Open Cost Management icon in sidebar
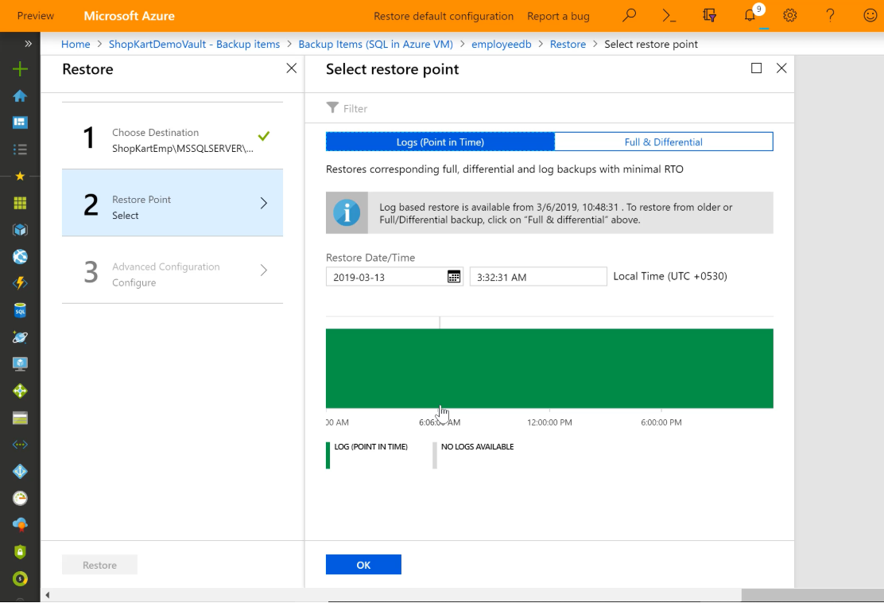Image resolution: width=884 pixels, height=603 pixels. coord(20,579)
